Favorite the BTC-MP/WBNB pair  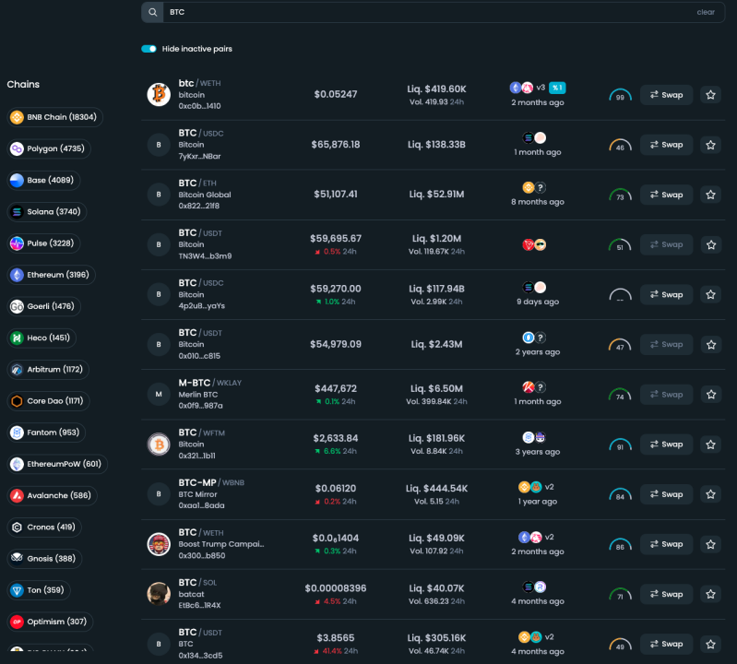pyautogui.click(x=710, y=494)
